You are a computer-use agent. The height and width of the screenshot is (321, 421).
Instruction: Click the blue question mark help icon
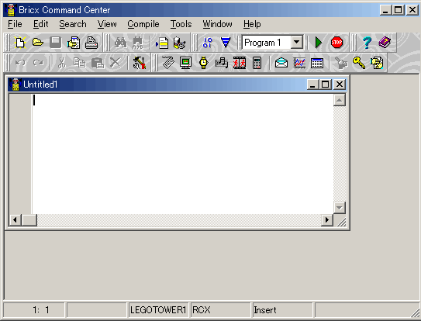tap(367, 43)
